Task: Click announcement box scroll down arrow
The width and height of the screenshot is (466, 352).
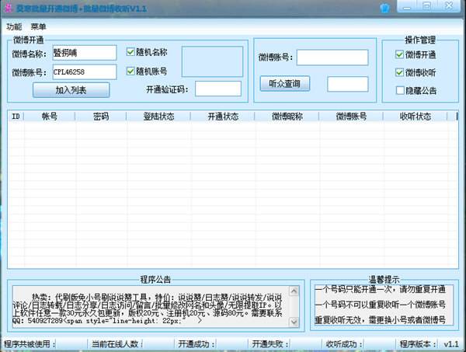Action: pyautogui.click(x=294, y=322)
